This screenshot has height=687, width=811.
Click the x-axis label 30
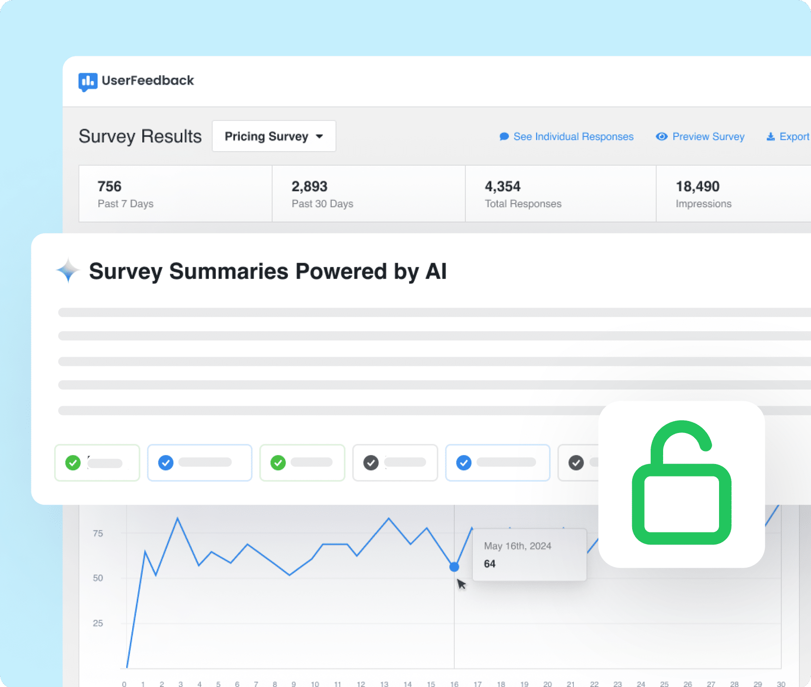pyautogui.click(x=781, y=684)
